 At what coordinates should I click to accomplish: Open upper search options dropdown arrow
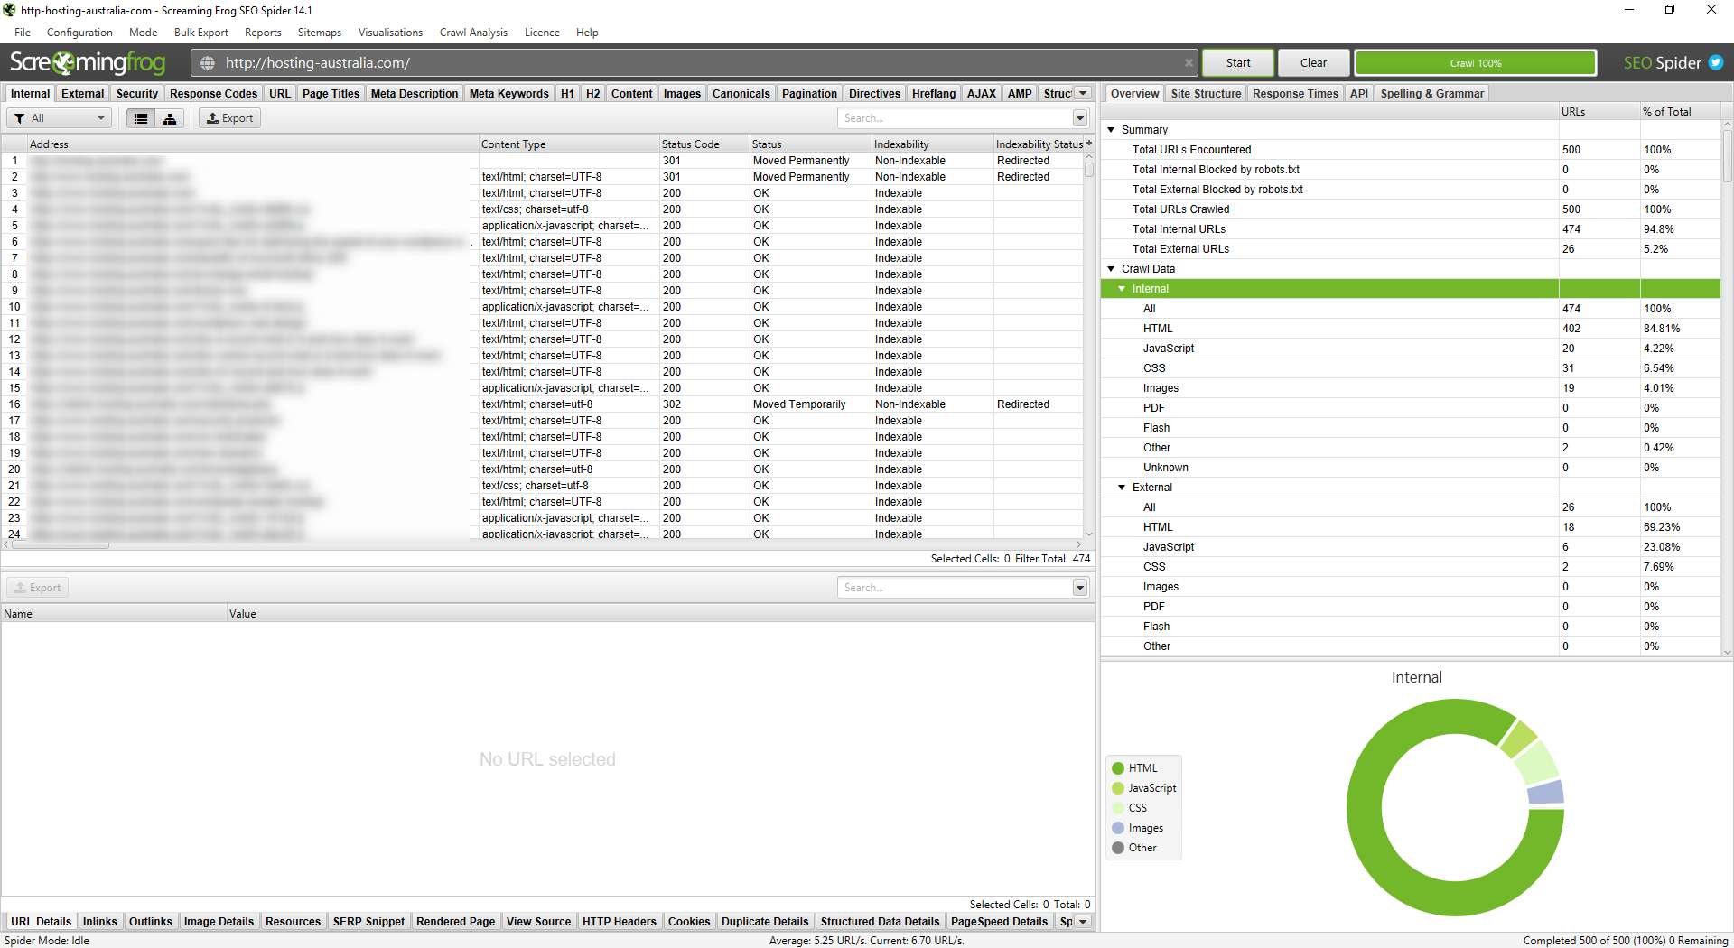[1080, 118]
